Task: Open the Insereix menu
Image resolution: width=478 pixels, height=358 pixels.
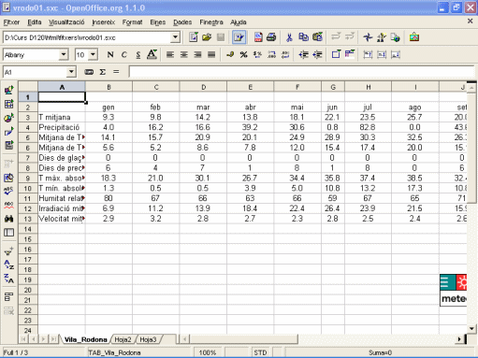Action: pyautogui.click(x=104, y=22)
